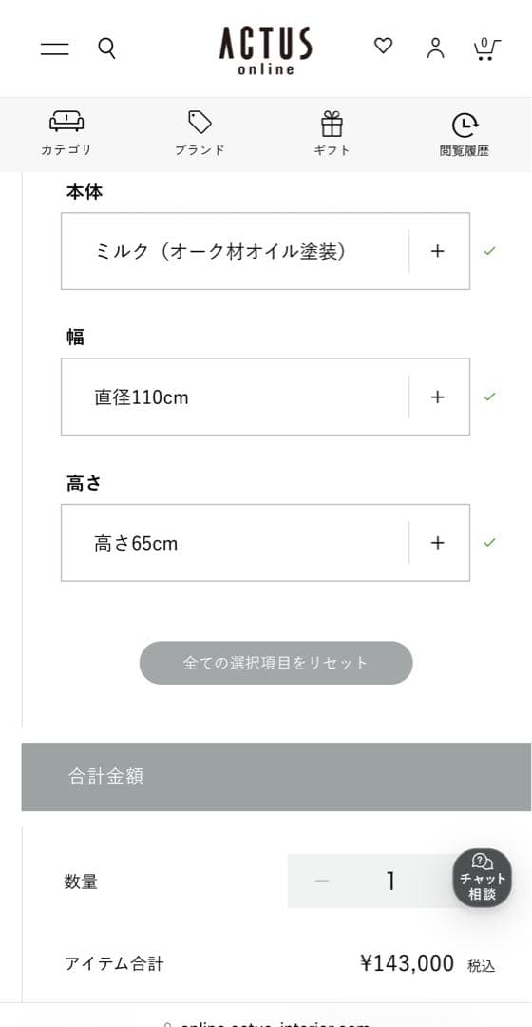Click the quantity value field

(390, 881)
